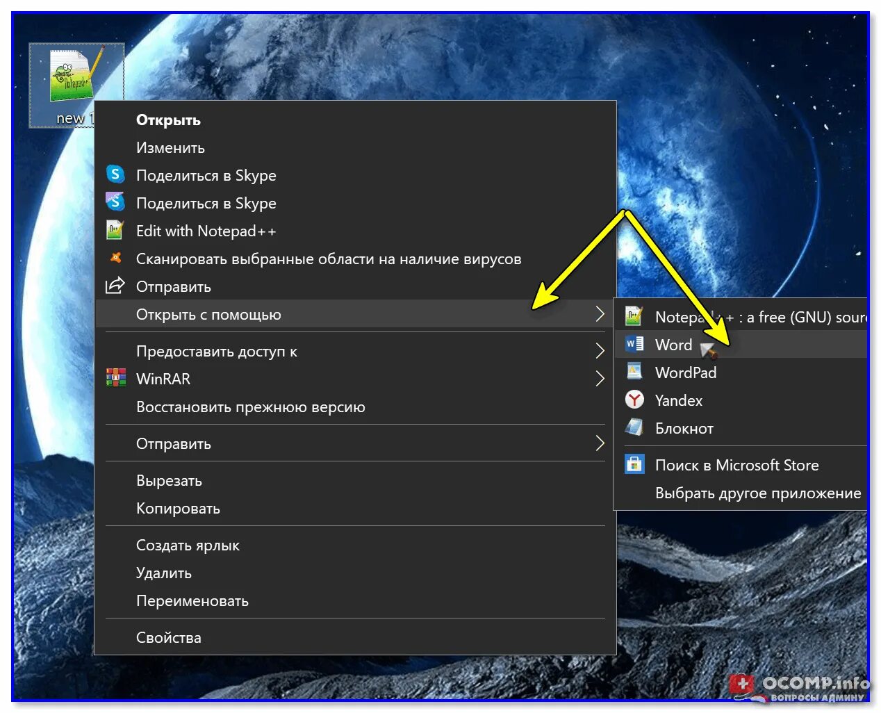Click Отправить entry with share icon
This screenshot has height=713, width=881.
point(355,286)
